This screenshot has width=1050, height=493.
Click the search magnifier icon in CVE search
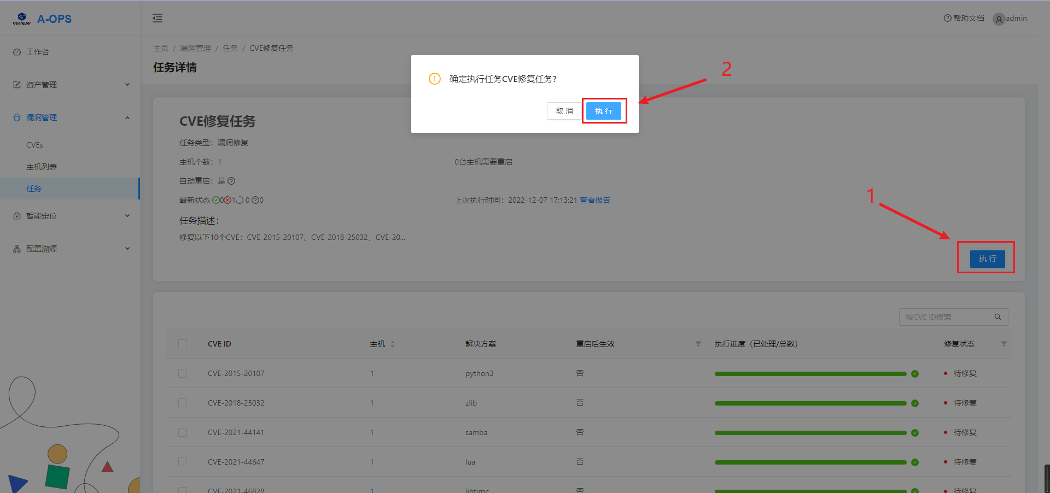click(x=997, y=317)
